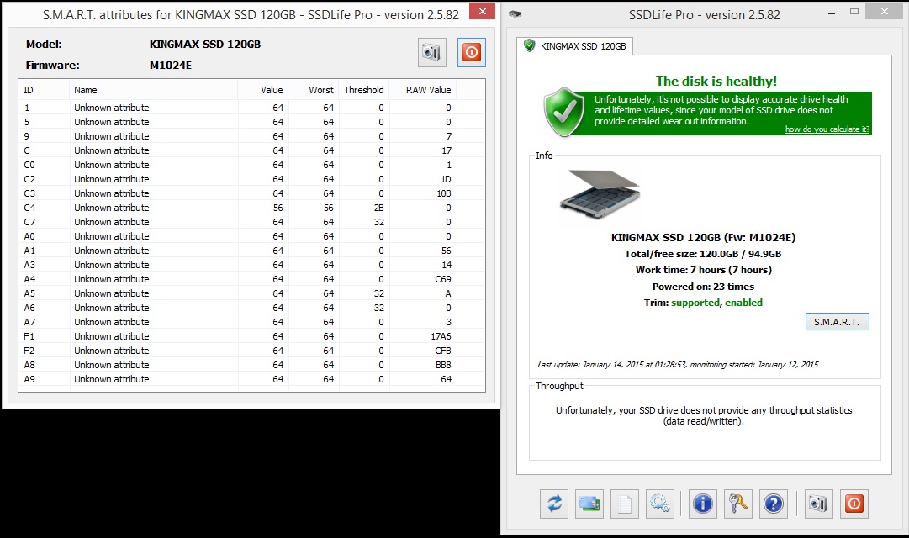909x538 pixels.
Task: Take screenshot via camera icon in SSDLife main window
Action: pos(818,504)
